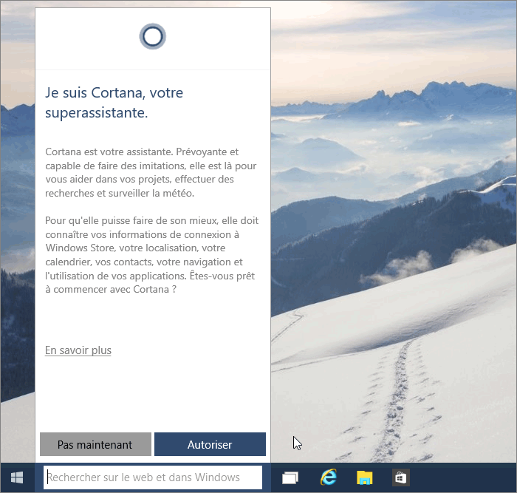Click paragraph starting "Pour qu'elle puisse faire"
The height and width of the screenshot is (493, 517).
click(151, 255)
